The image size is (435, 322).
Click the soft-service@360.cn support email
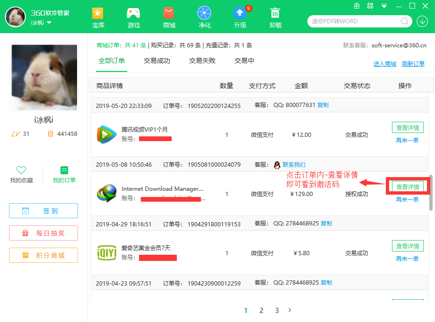[x=399, y=45]
